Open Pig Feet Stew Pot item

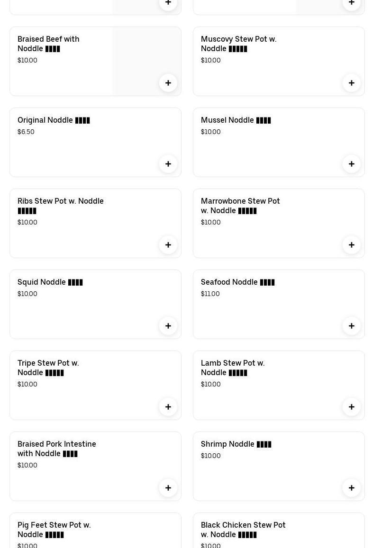(54, 530)
